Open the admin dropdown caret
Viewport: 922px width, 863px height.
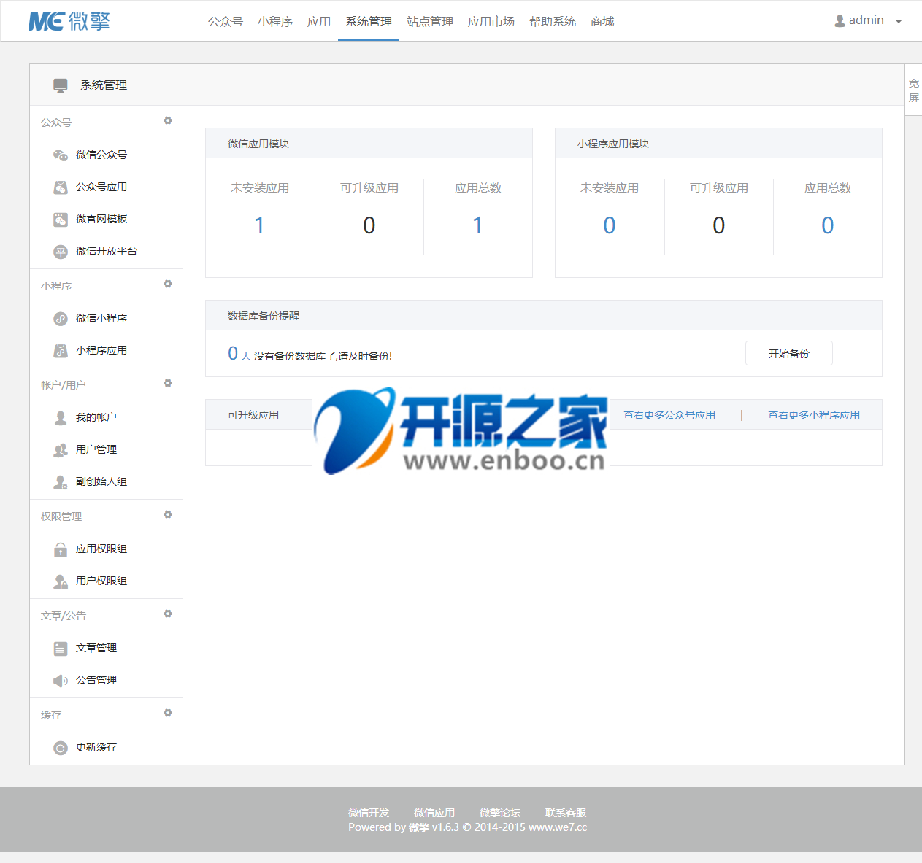pyautogui.click(x=899, y=22)
